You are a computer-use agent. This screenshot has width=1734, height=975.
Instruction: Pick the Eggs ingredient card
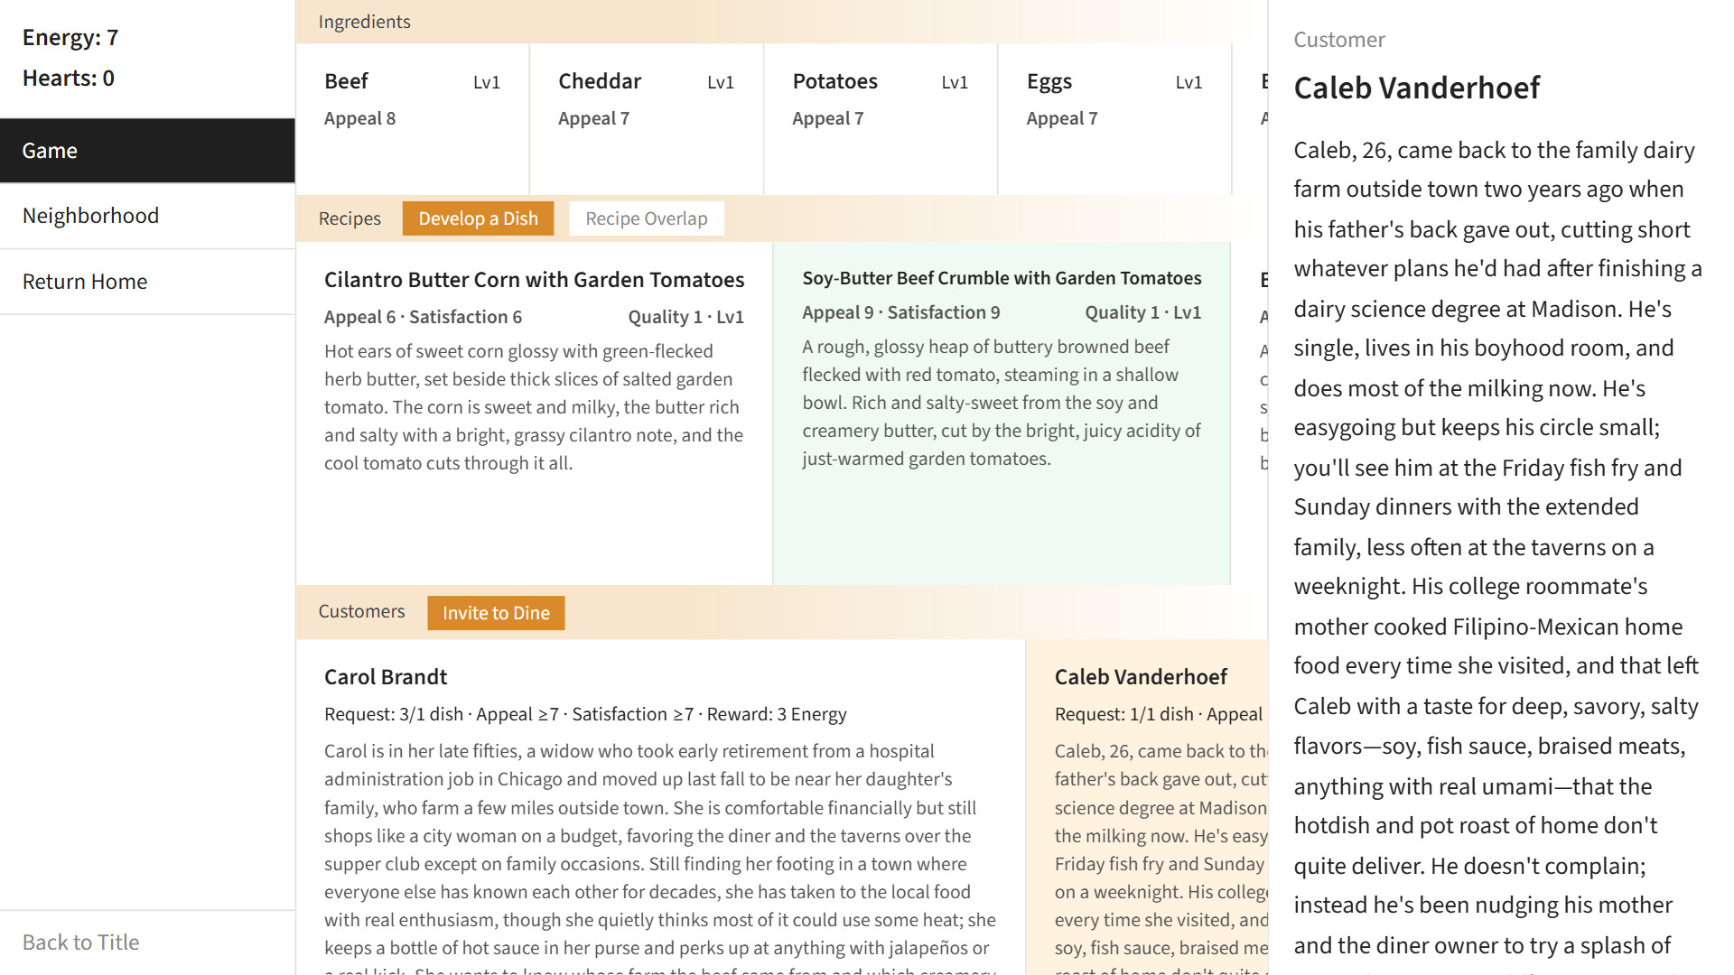click(1114, 119)
